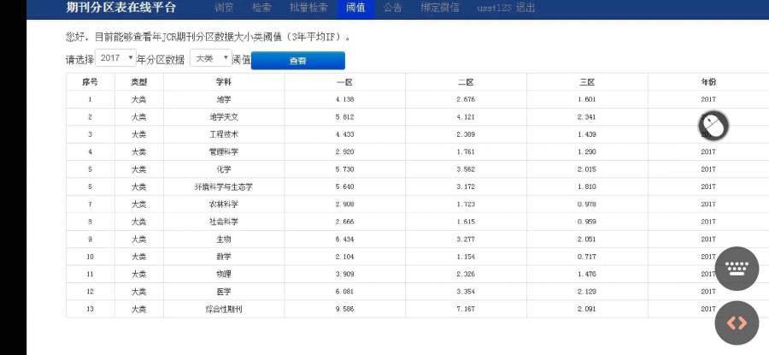Click the 环境科学与生态学 row subject

pos(224,186)
